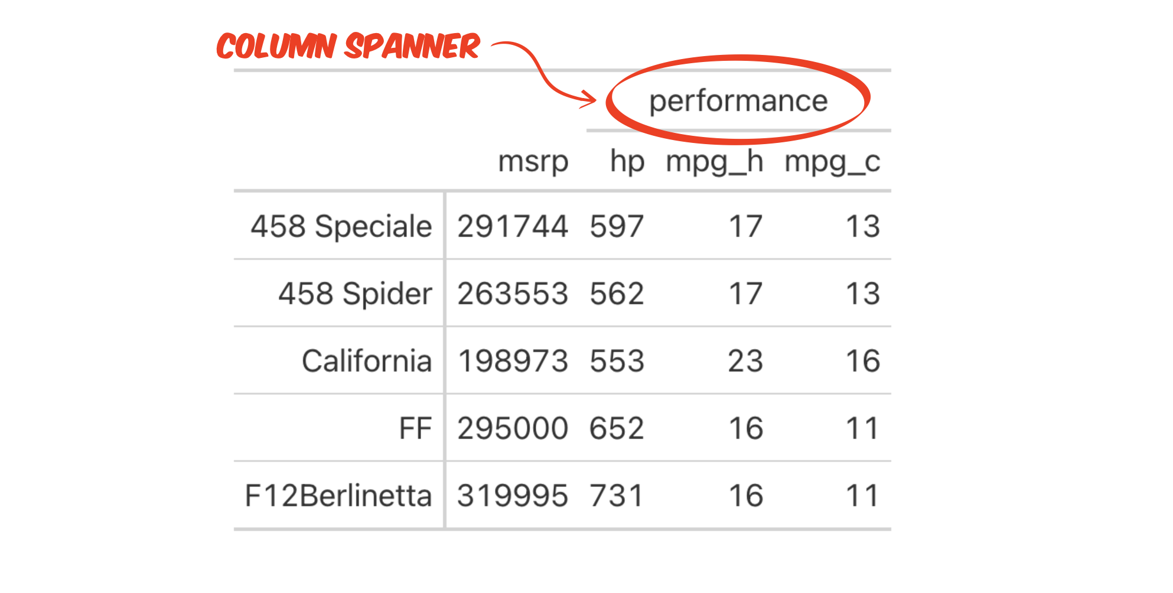
Task: Click the hp value 652
Action: [x=616, y=428]
